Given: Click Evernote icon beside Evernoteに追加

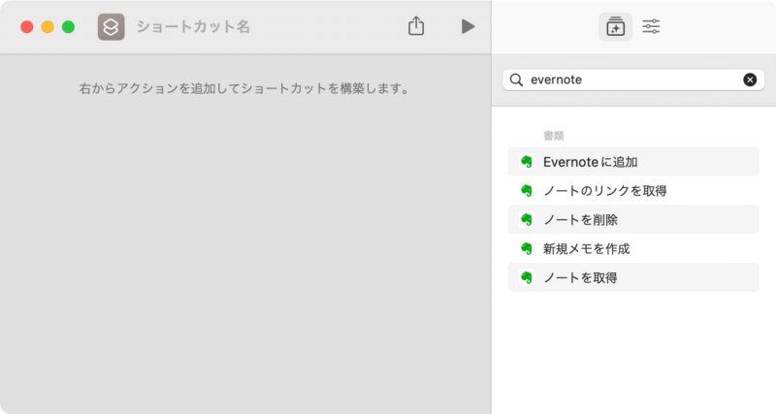Looking at the screenshot, I should pos(527,162).
